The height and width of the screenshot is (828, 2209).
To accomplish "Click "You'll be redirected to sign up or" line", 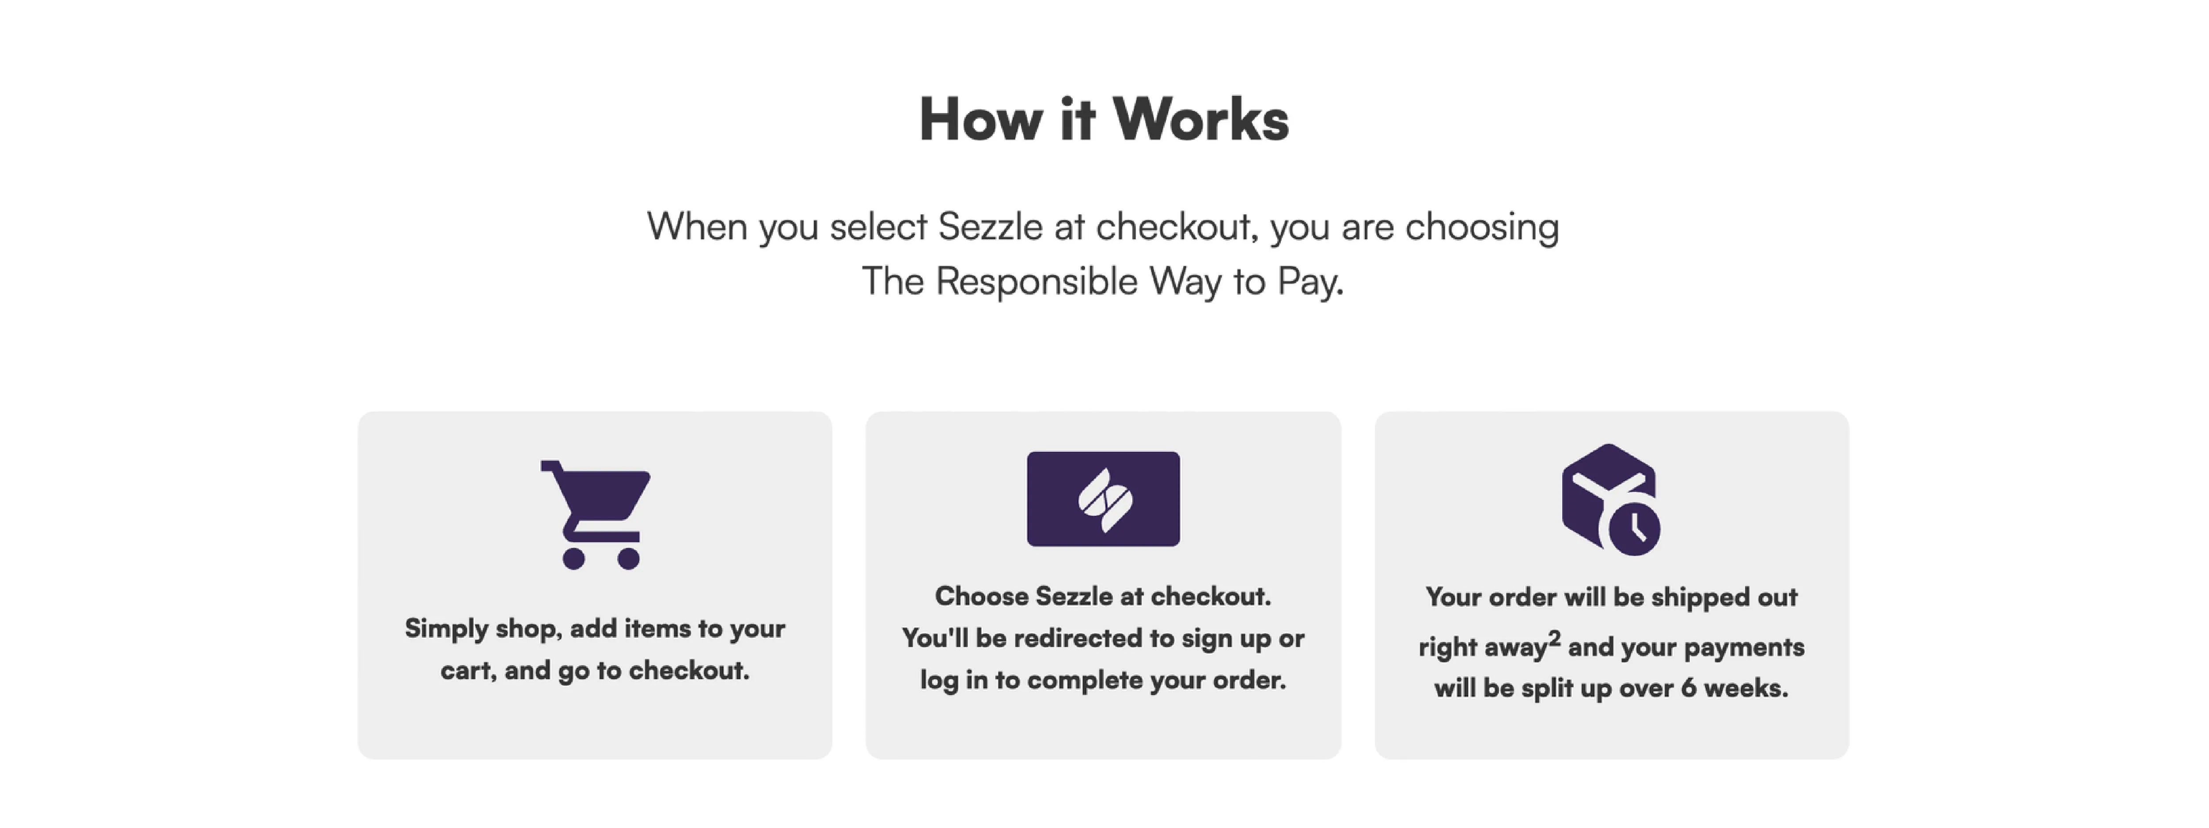I will pos(1103,638).
